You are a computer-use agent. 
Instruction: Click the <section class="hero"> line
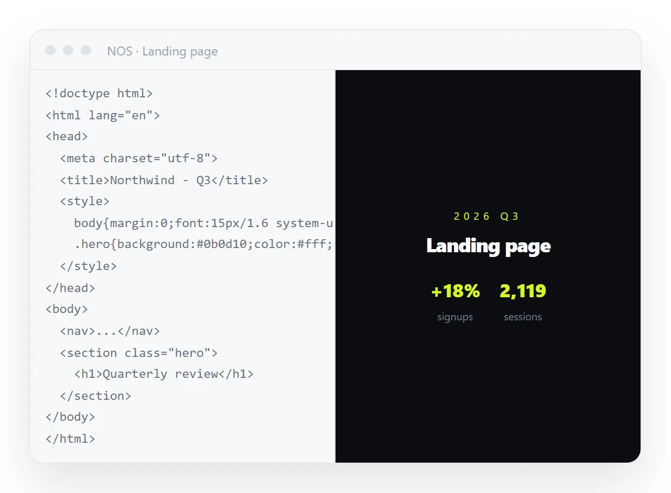[138, 353]
